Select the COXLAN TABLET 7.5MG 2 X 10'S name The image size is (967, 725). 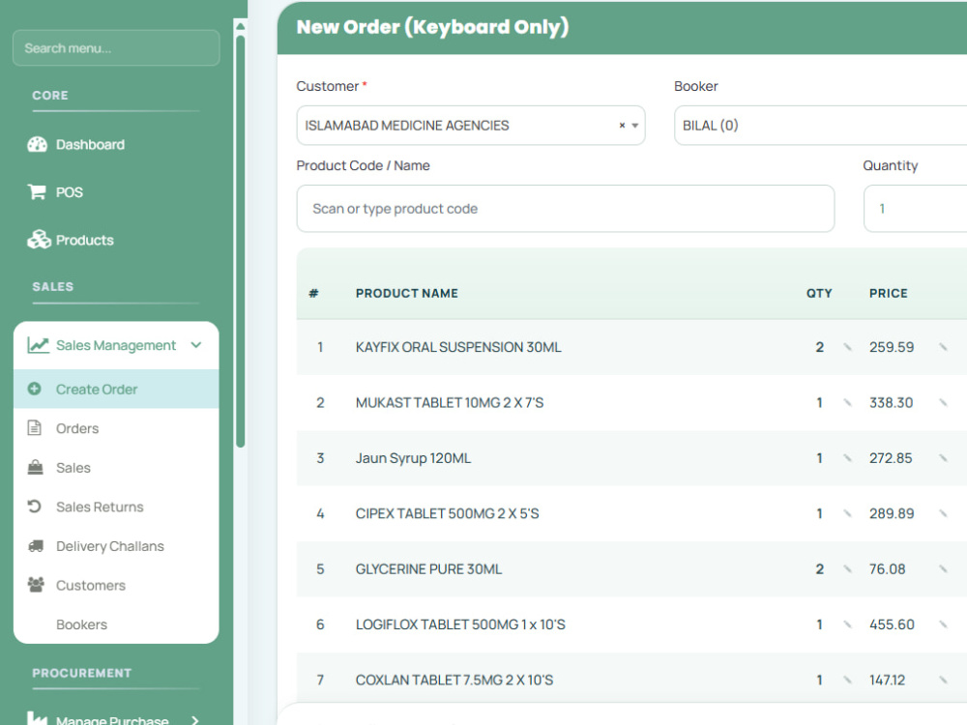click(454, 680)
